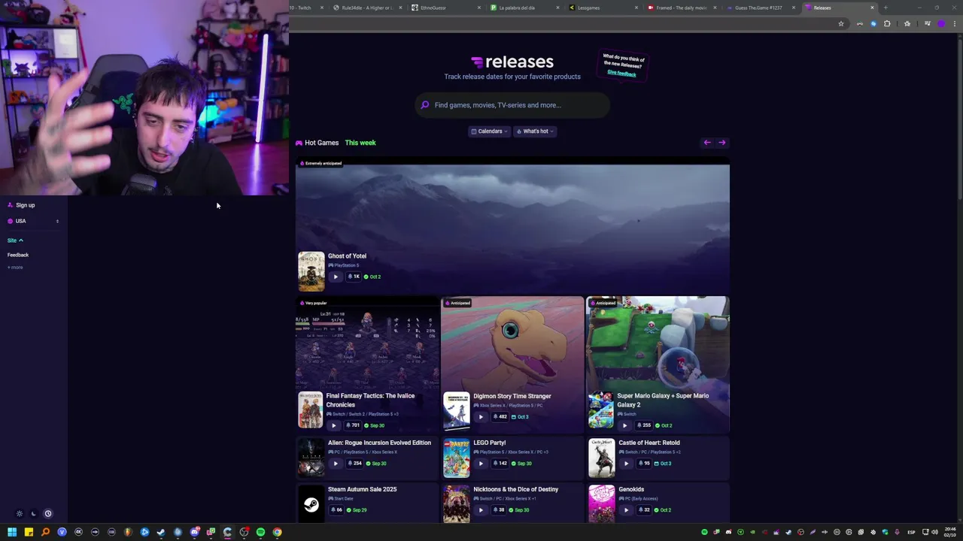Toggle bell 38 on Nicktoons

click(x=499, y=510)
